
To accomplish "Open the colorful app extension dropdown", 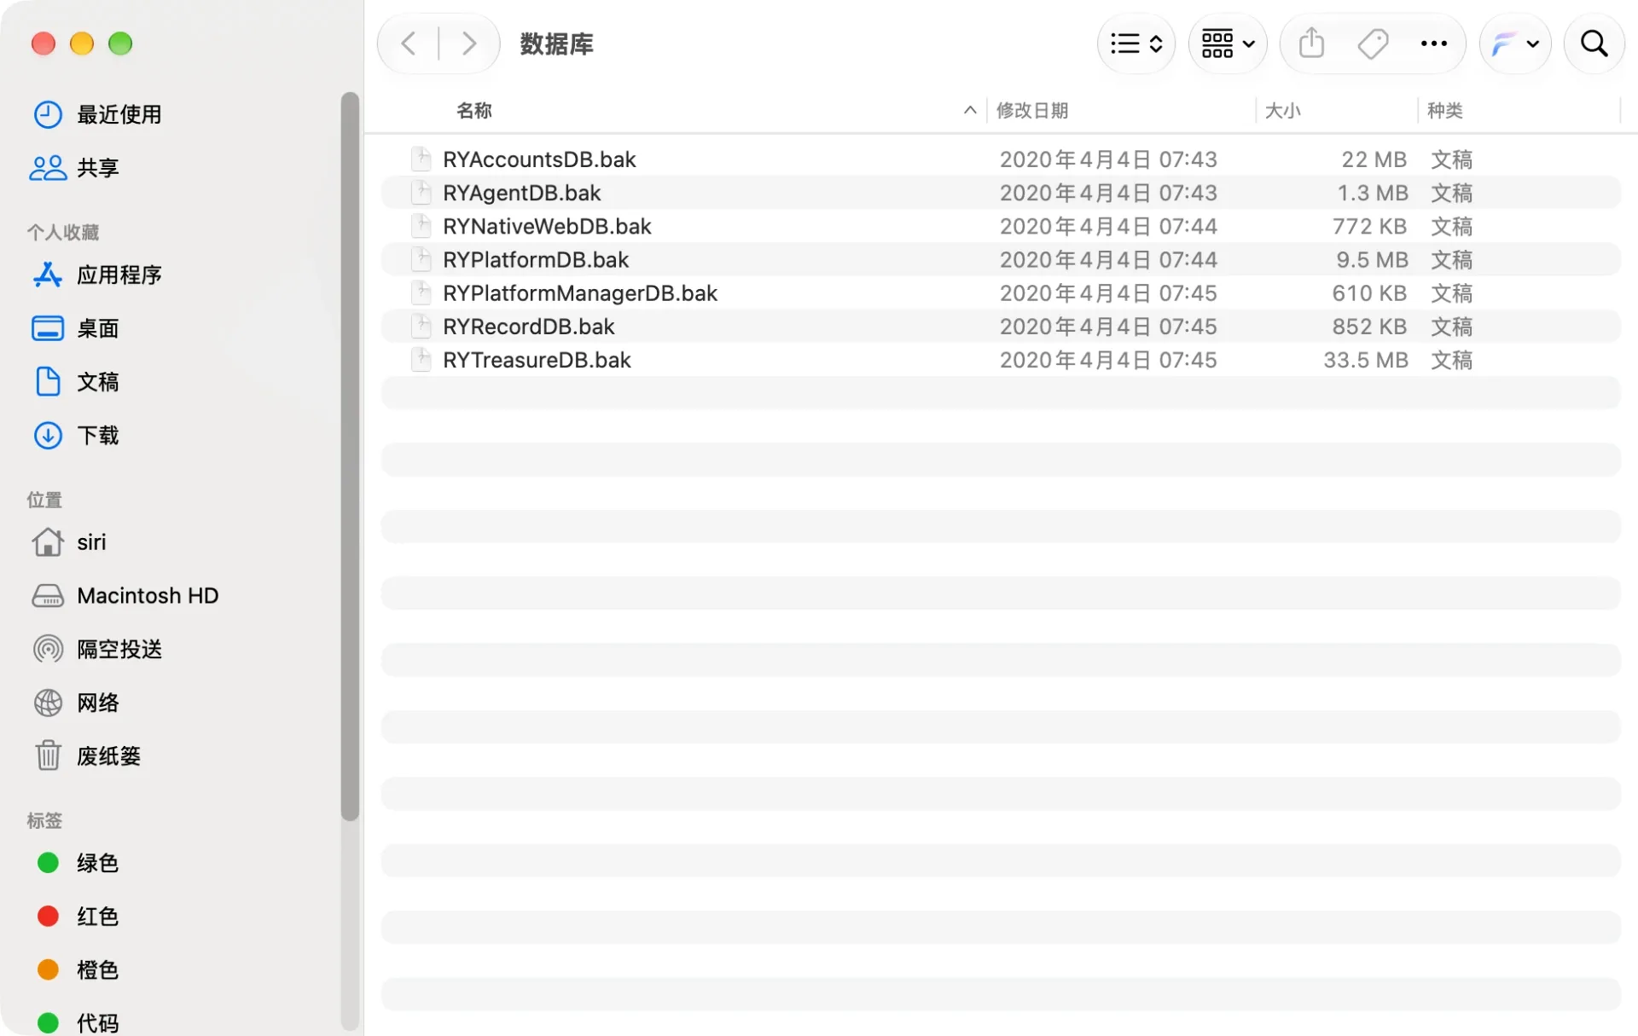I will (1515, 43).
